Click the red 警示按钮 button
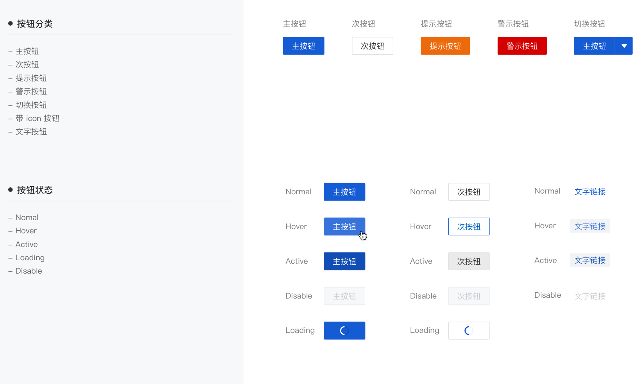 [x=522, y=46]
